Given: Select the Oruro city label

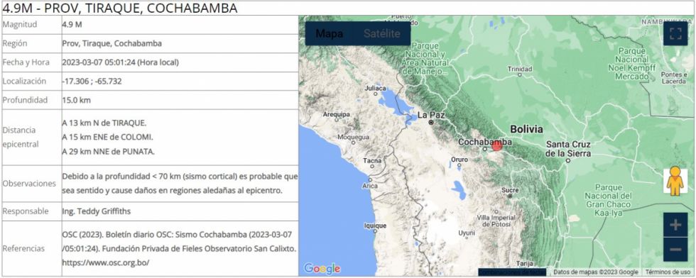Looking at the screenshot, I should (x=460, y=159).
